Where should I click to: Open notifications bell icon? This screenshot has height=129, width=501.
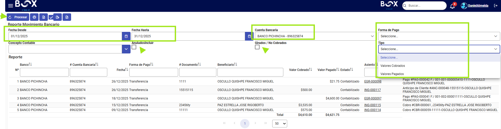(452, 6)
